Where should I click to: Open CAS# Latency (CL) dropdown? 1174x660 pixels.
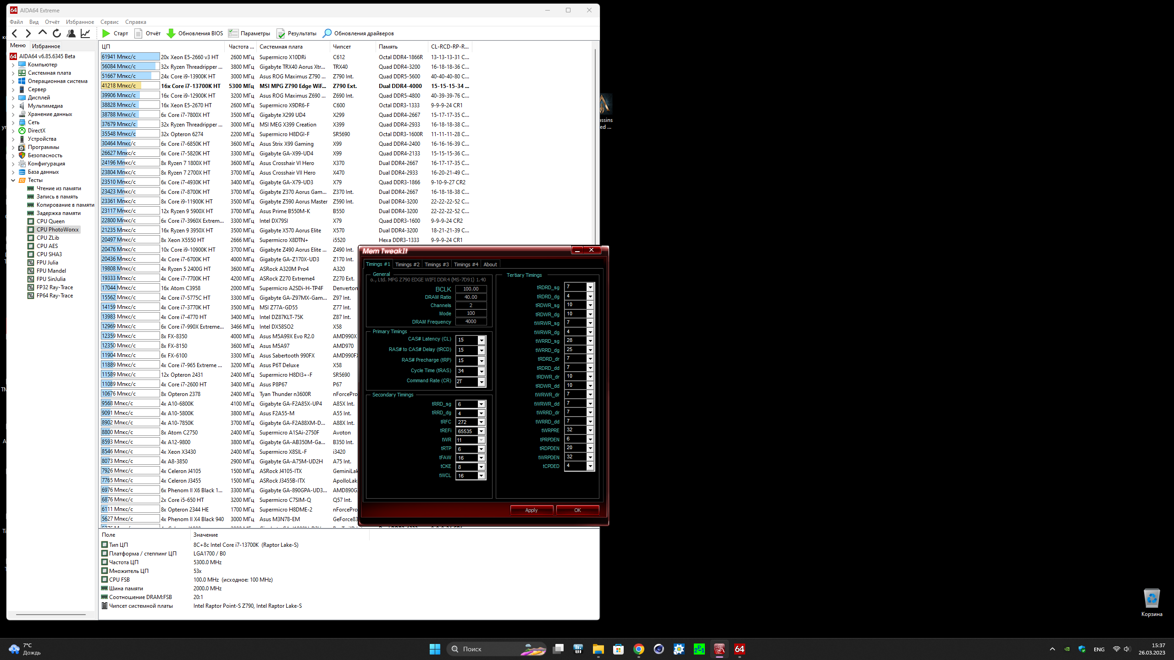click(x=482, y=340)
